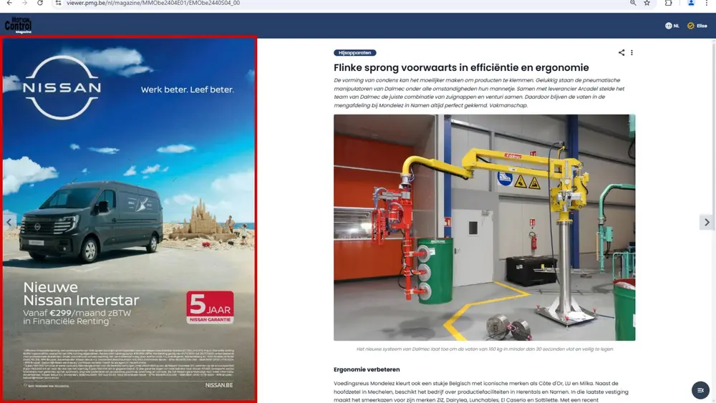Open the NL language selector
The image size is (716, 403).
pyautogui.click(x=672, y=26)
